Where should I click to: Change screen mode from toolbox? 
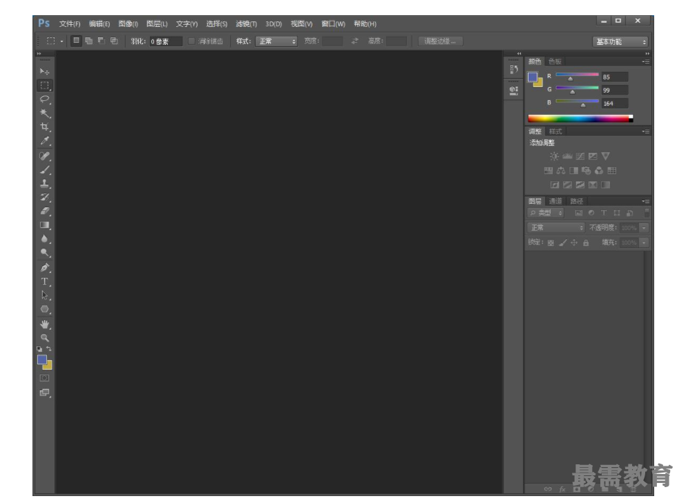point(44,392)
